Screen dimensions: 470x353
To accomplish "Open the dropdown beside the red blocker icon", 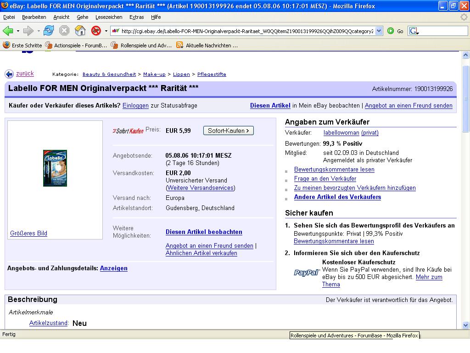I will tap(106, 31).
